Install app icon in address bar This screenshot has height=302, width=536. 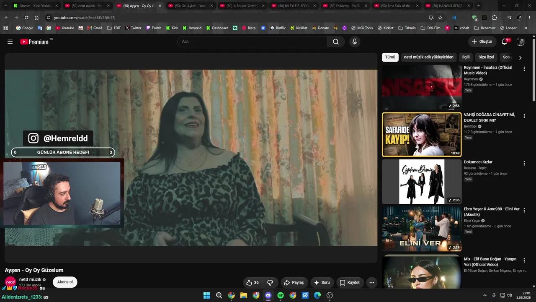tap(431, 18)
